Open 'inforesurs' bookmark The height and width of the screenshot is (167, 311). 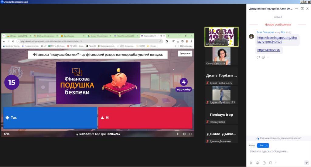tap(152, 46)
